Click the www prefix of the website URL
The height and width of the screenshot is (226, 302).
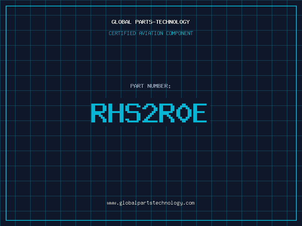pos(111,203)
